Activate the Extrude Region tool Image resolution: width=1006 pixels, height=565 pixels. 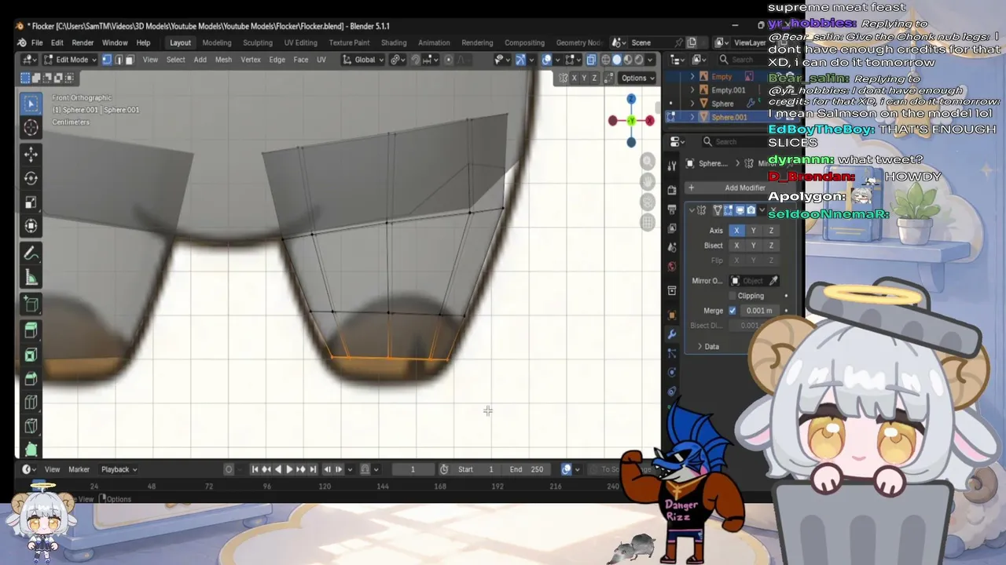click(x=31, y=330)
